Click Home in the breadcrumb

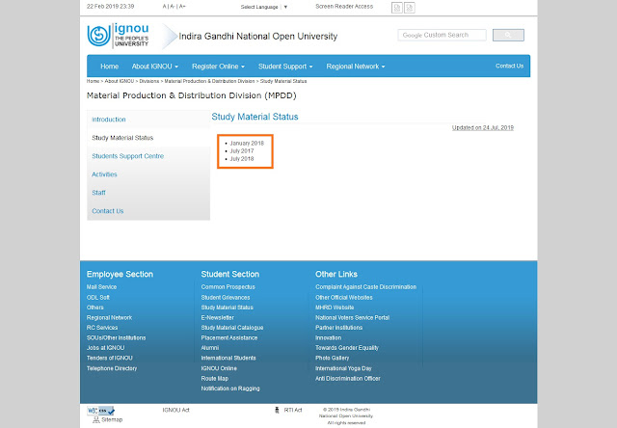pos(93,81)
